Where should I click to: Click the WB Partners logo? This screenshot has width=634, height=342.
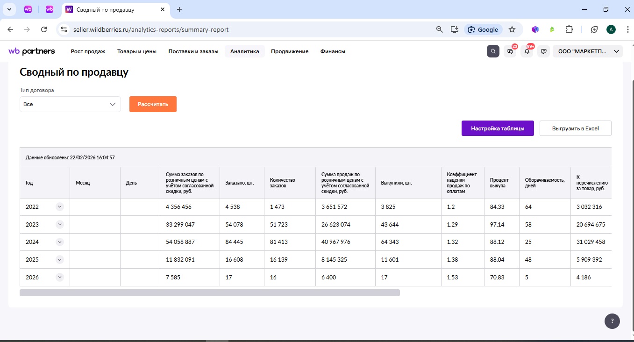[x=32, y=51]
